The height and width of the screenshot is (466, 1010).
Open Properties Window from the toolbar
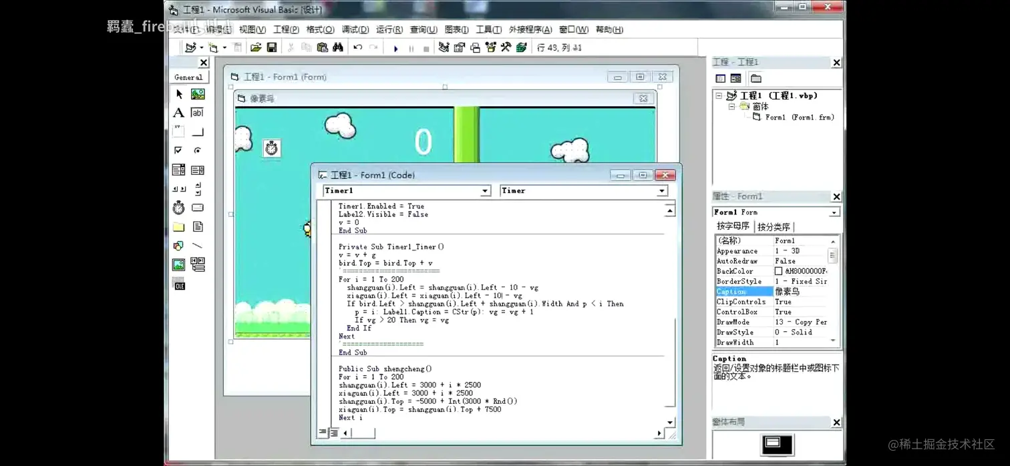coord(460,47)
